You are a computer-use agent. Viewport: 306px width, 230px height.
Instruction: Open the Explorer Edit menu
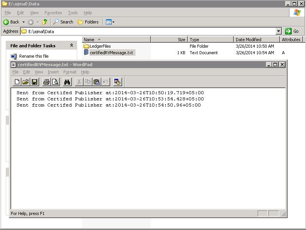pos(20,13)
